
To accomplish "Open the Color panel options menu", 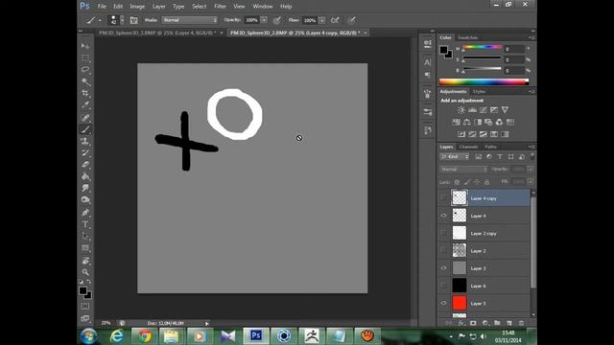I will coord(531,37).
